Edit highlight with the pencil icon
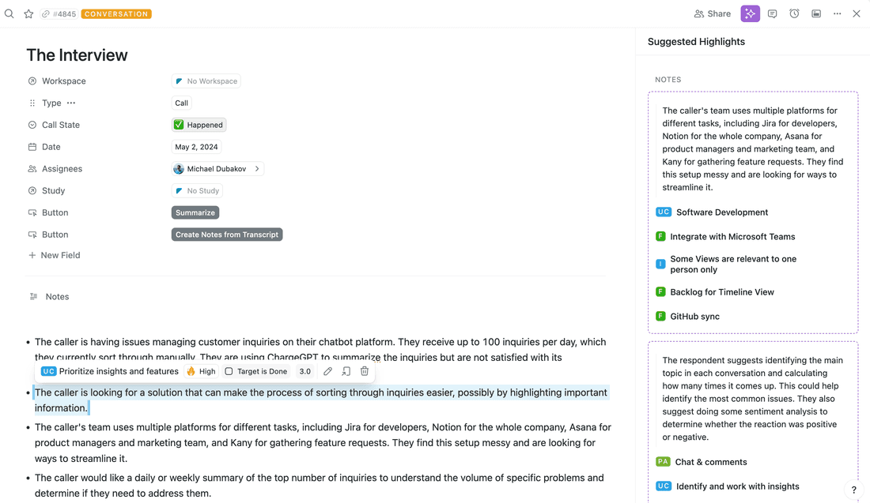 (x=327, y=371)
